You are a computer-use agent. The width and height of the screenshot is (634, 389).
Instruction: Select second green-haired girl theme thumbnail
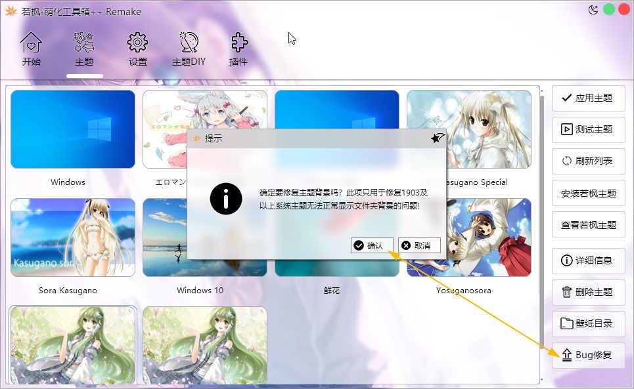coord(204,345)
